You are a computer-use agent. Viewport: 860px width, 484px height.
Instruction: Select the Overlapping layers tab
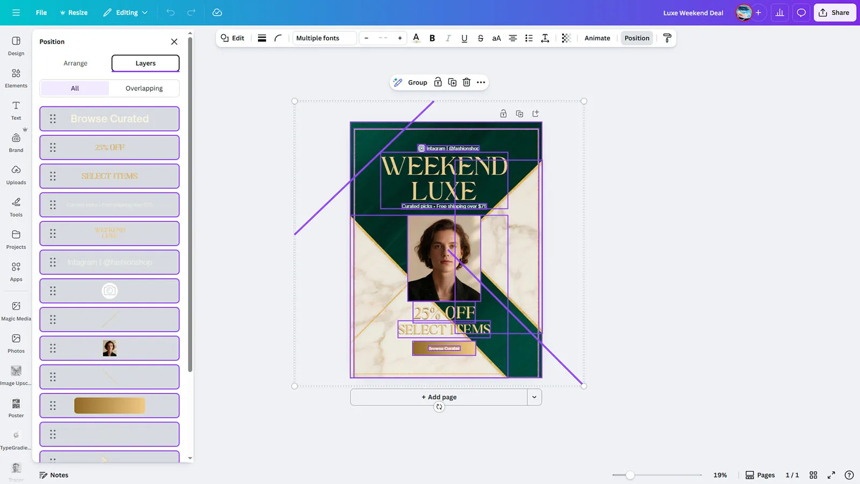(144, 88)
